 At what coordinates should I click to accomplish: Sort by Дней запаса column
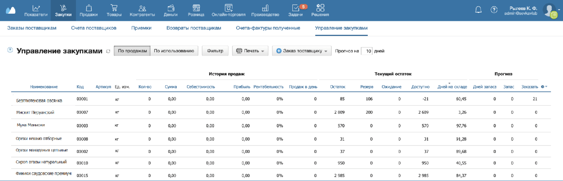(x=485, y=87)
